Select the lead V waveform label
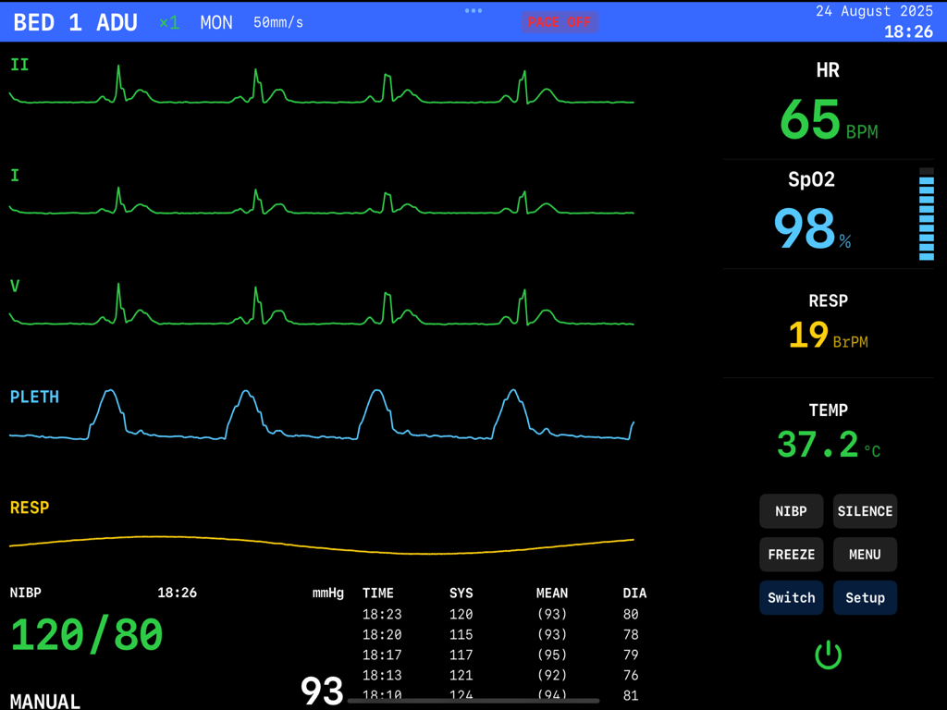This screenshot has height=710, width=947. pos(16,288)
